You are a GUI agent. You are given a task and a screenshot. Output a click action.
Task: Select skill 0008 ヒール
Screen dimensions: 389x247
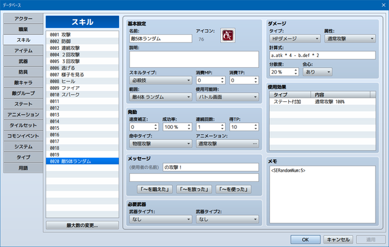point(83,81)
